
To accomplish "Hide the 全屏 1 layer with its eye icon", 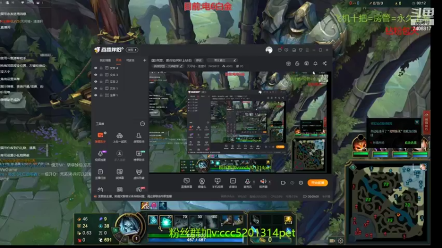I will click(x=96, y=95).
